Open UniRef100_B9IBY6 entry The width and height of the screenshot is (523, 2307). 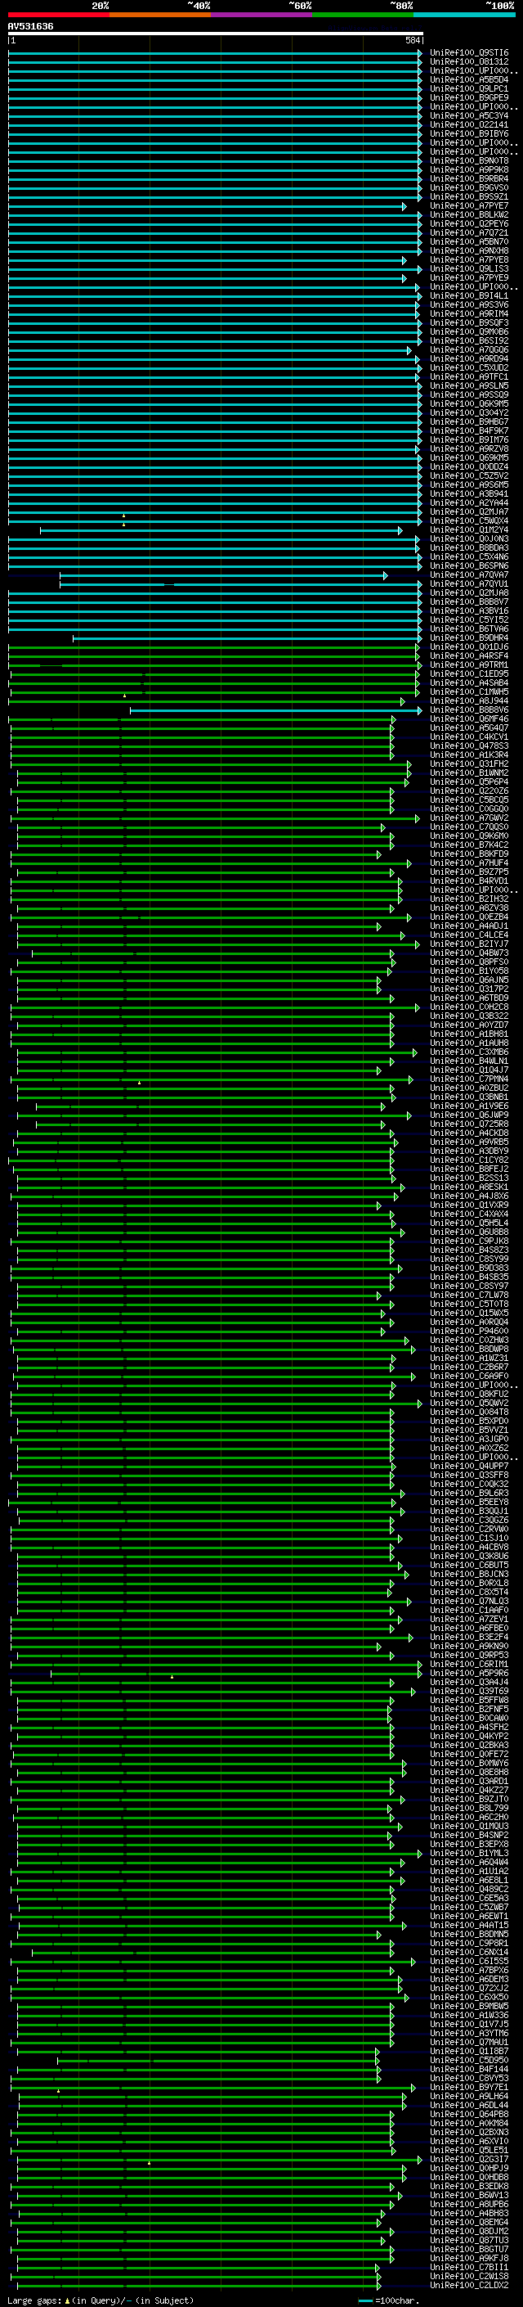pos(469,133)
